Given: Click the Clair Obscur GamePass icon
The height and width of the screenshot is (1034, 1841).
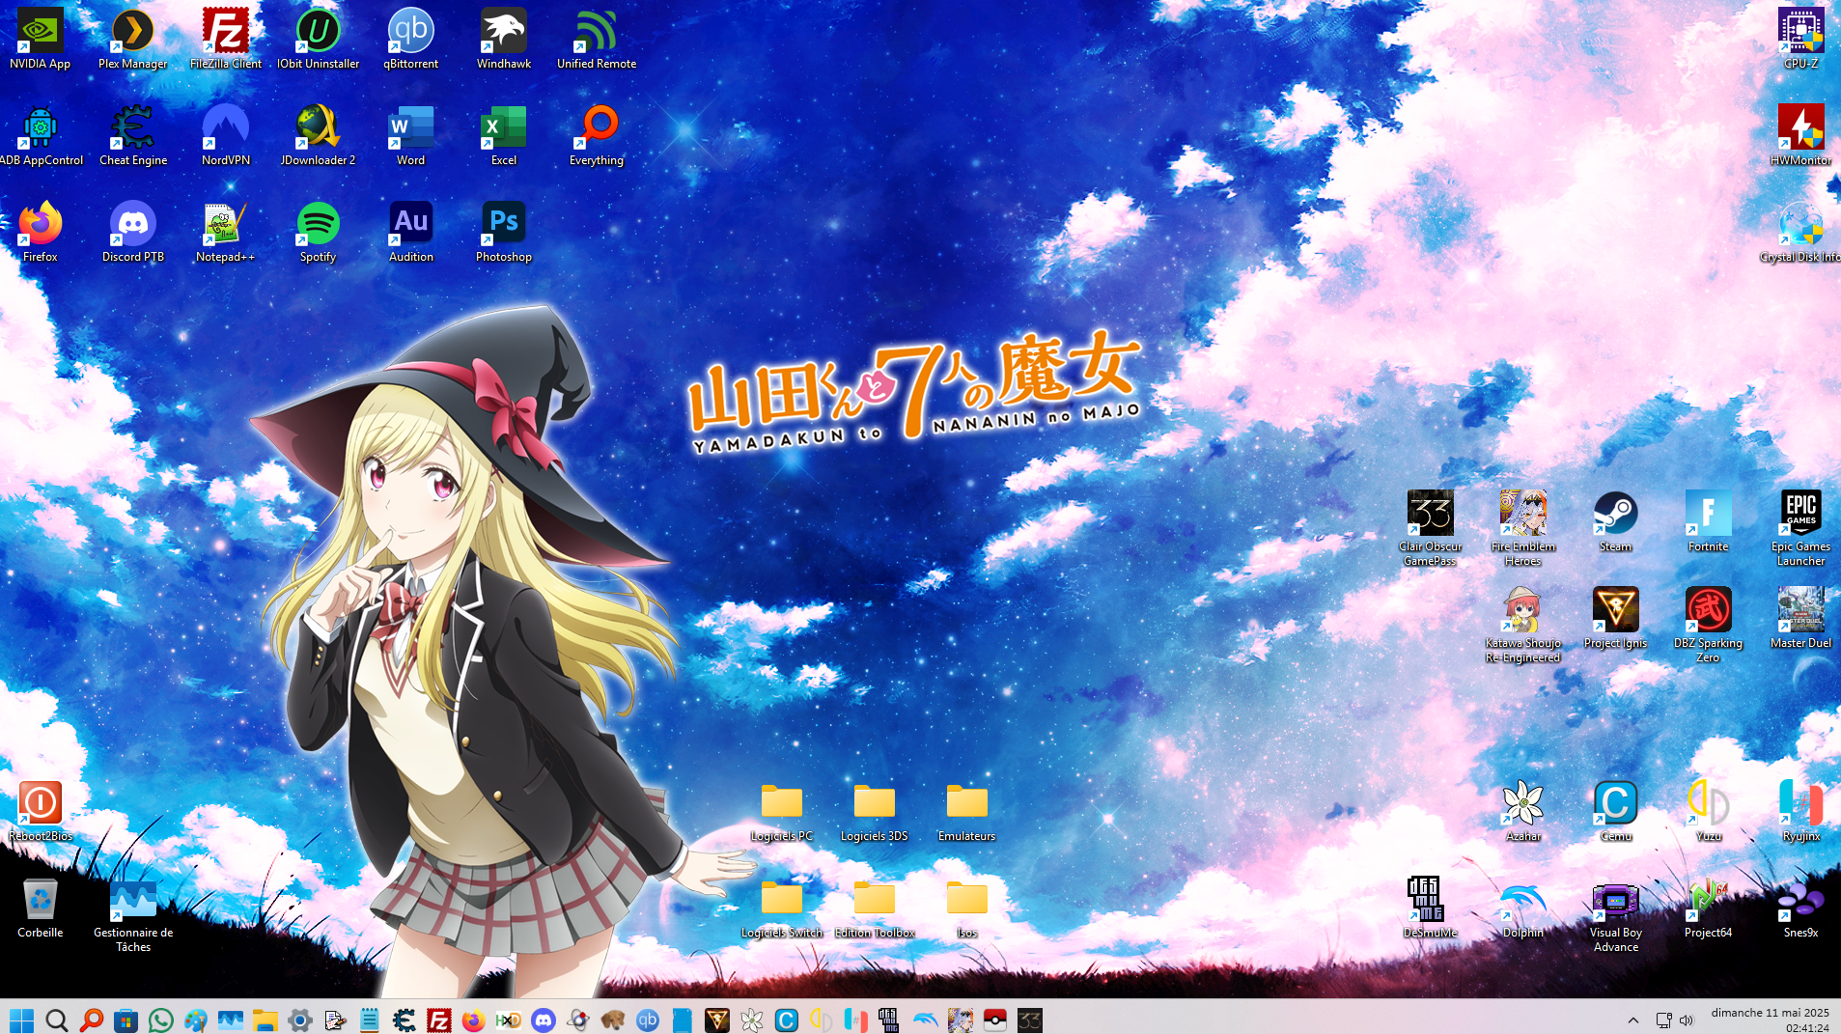Looking at the screenshot, I should click(1431, 528).
